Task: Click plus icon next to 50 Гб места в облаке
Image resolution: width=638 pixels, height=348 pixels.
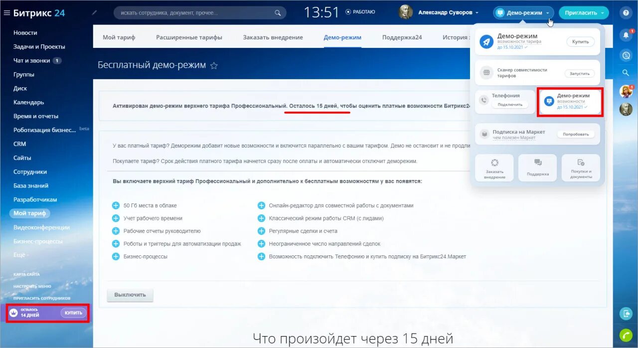Action: [116, 205]
